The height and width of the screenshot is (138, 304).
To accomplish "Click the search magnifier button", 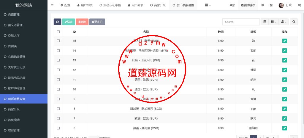I will click(294, 22).
